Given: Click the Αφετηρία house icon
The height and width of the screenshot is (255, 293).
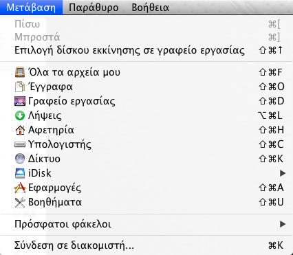Looking at the screenshot, I should [x=20, y=130].
